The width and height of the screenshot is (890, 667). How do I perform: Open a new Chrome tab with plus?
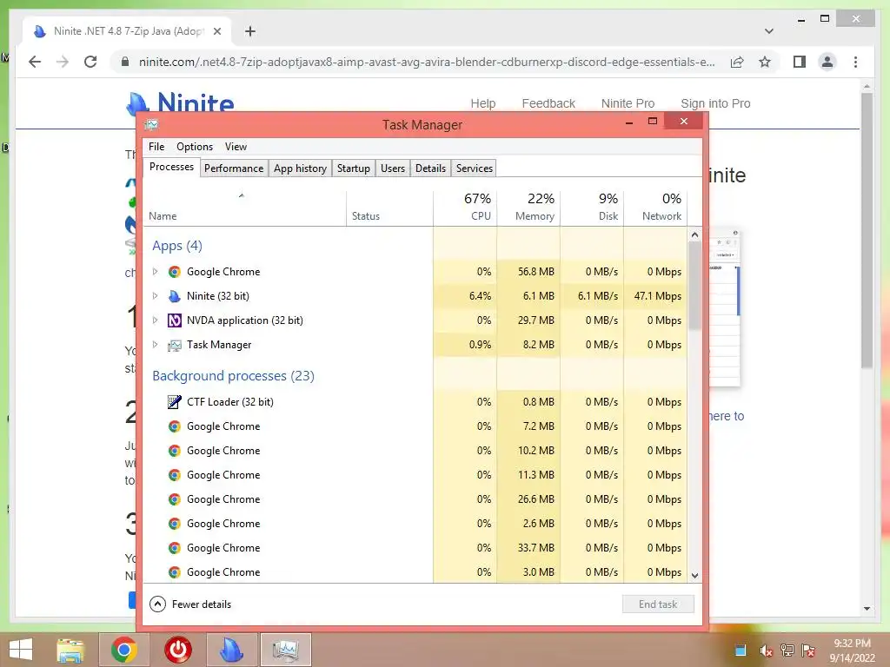click(249, 31)
